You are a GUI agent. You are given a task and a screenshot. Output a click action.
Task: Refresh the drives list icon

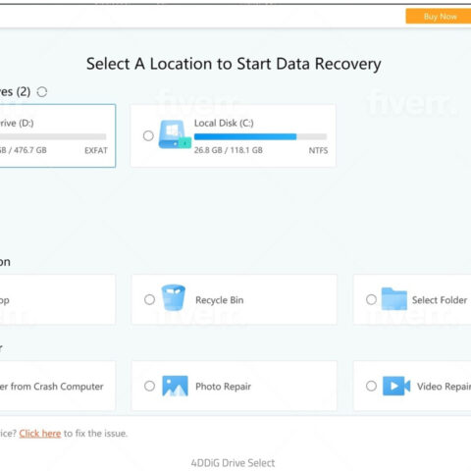coord(42,92)
